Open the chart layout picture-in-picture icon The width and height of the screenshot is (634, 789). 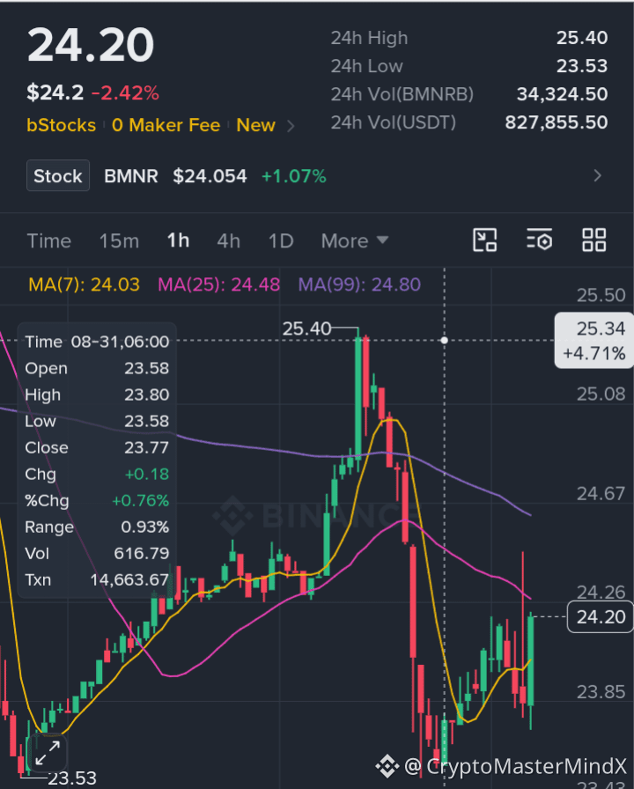pos(484,240)
